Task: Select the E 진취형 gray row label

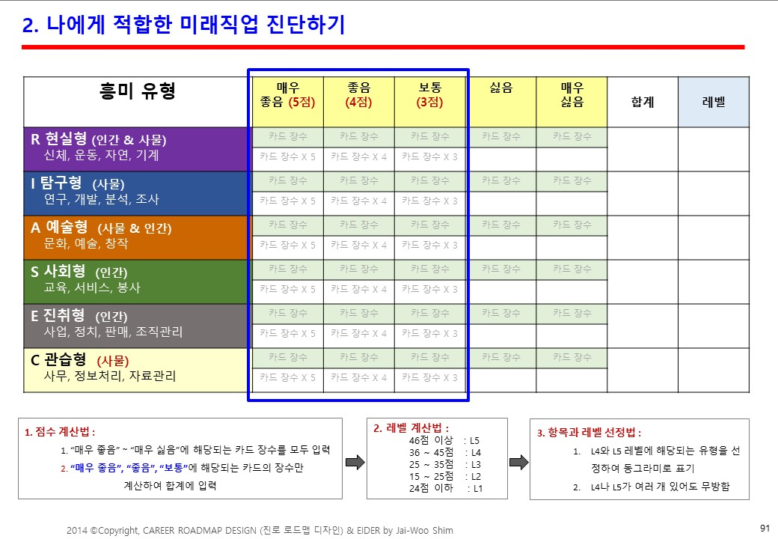Action: point(138,326)
